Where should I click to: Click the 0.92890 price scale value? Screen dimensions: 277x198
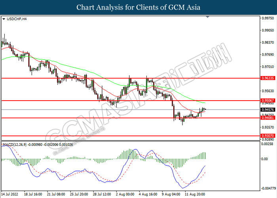tap(268, 139)
